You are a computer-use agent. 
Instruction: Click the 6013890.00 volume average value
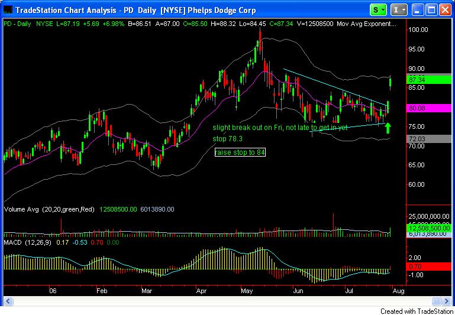[x=157, y=209]
